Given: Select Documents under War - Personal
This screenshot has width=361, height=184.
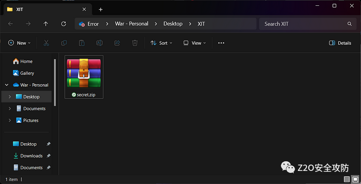Looking at the screenshot, I should tap(31, 109).
